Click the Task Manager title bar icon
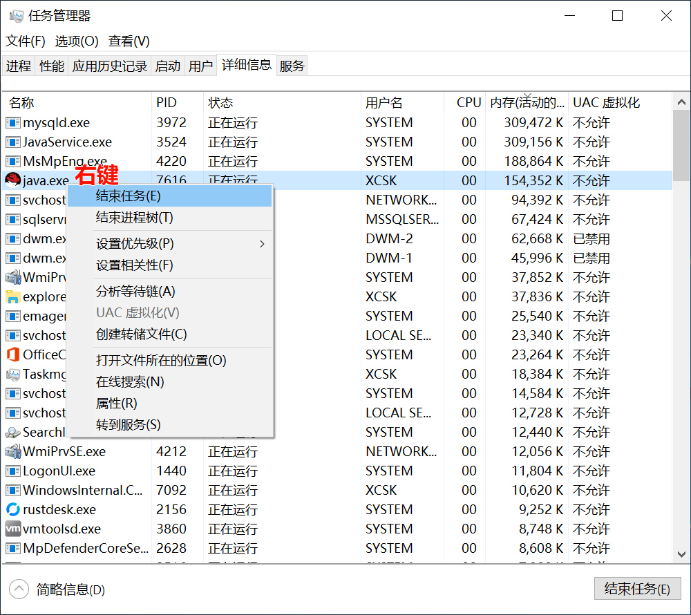Viewport: 691px width, 615px height. tap(16, 16)
